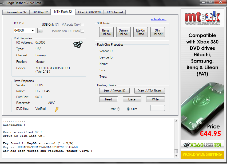Click the Slim UnLock button
Image resolution: width=227 pixels, height=164 pixels.
pyautogui.click(x=157, y=32)
